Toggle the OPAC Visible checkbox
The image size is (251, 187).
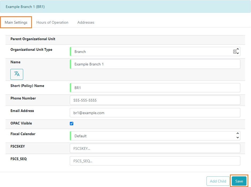tap(71, 123)
